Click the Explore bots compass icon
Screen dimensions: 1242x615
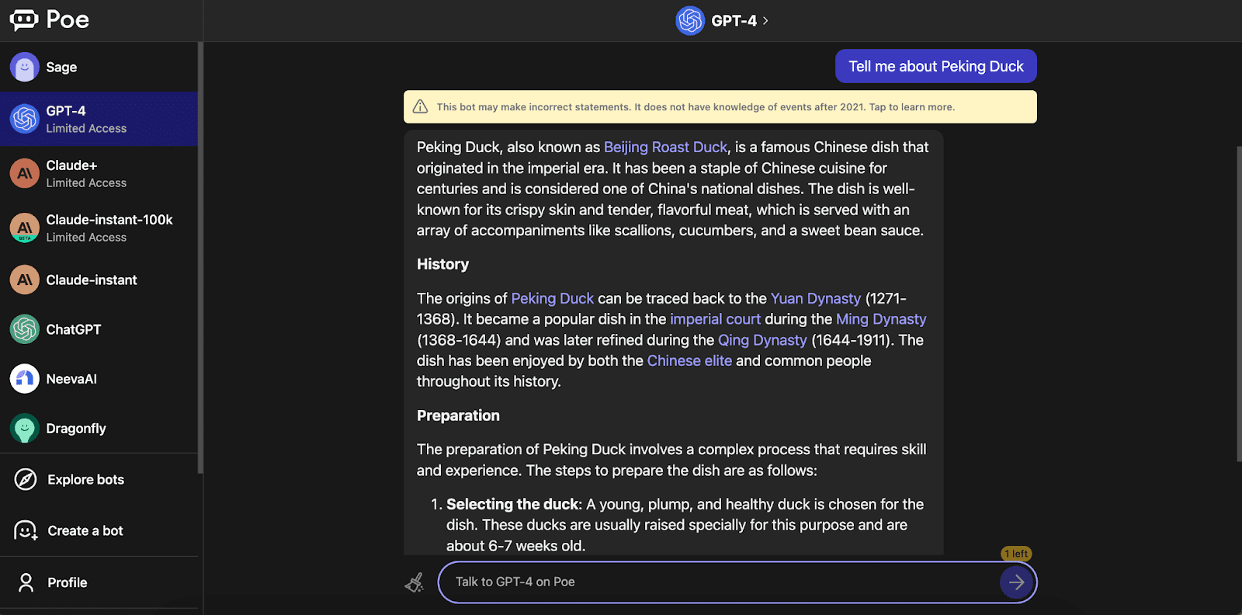coord(26,480)
